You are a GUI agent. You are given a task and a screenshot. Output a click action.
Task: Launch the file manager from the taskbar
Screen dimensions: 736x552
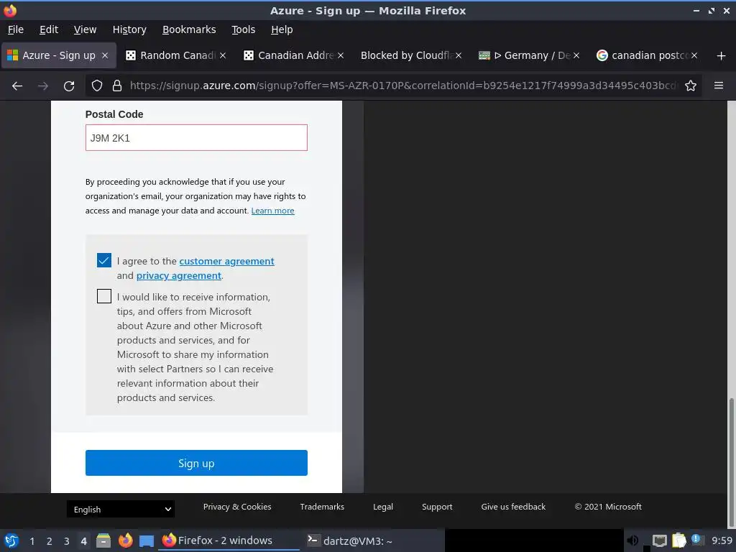coord(103,540)
